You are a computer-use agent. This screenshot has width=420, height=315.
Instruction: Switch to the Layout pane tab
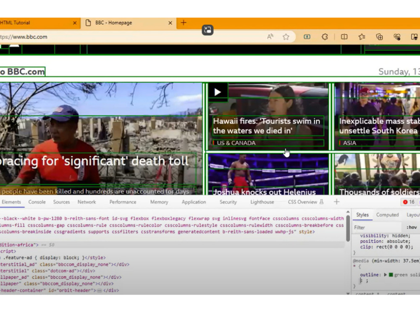pos(413,215)
